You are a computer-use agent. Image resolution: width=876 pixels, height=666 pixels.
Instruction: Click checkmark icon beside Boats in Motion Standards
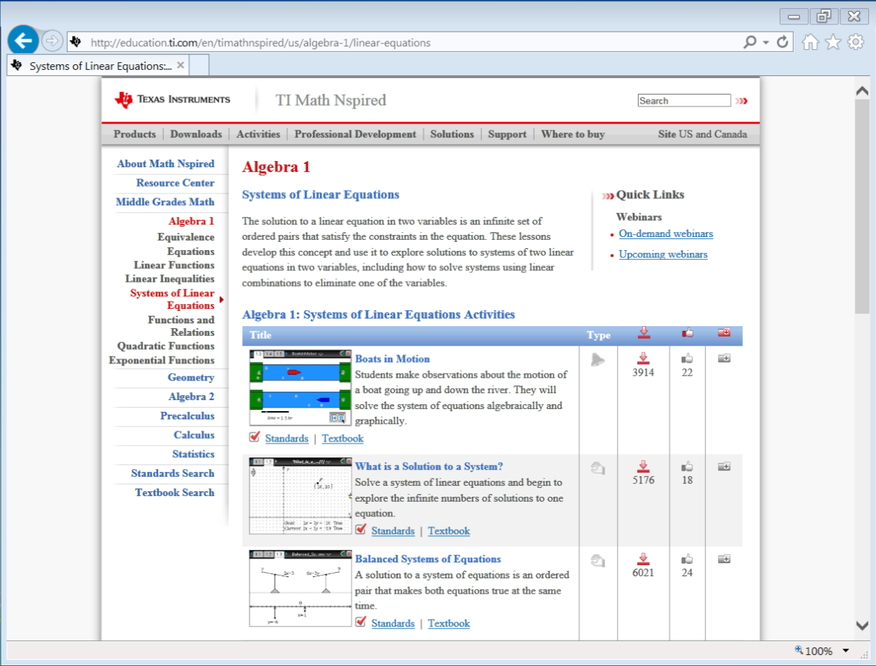[255, 437]
